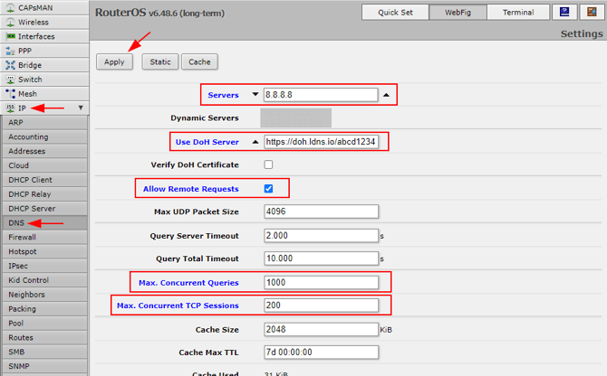Click the up arrow right of Servers field
Image resolution: width=607 pixels, height=376 pixels.
pos(387,95)
